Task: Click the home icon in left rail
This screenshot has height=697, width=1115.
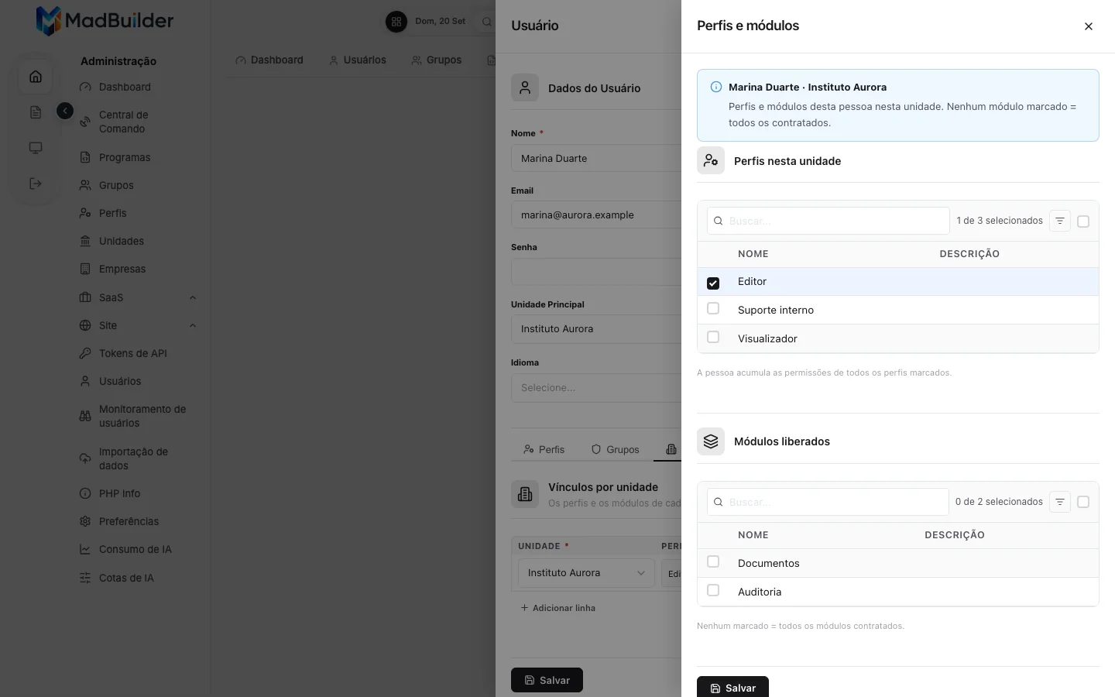Action: [36, 77]
